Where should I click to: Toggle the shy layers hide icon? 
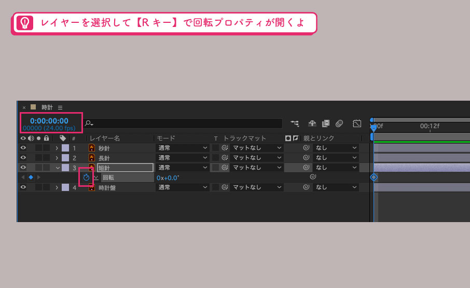tap(312, 123)
